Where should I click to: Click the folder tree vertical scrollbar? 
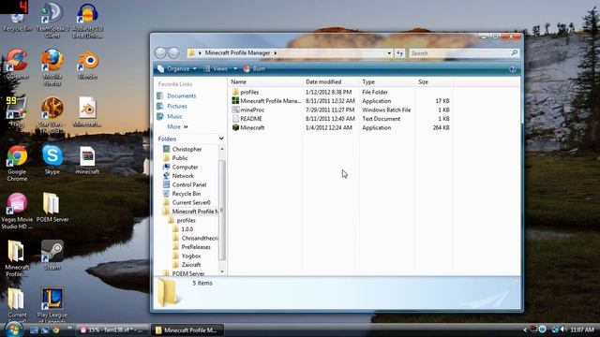point(221,210)
